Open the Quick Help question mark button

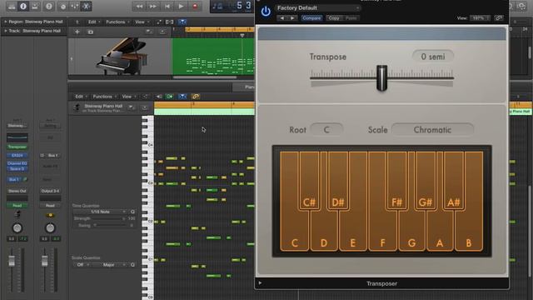49,6
